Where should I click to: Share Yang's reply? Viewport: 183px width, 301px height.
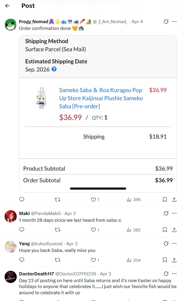(174, 260)
